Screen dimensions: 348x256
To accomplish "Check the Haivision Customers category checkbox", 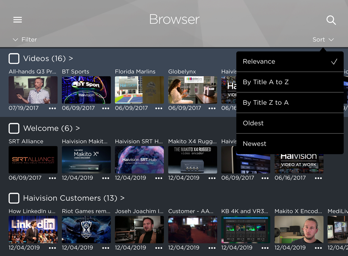I will click(x=14, y=198).
